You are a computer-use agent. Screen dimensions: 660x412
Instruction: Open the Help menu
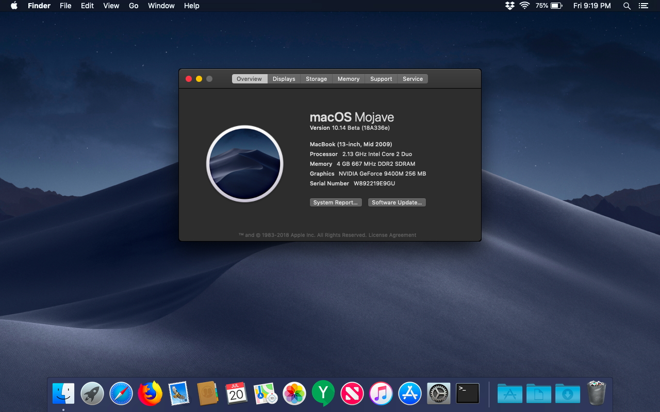[192, 6]
